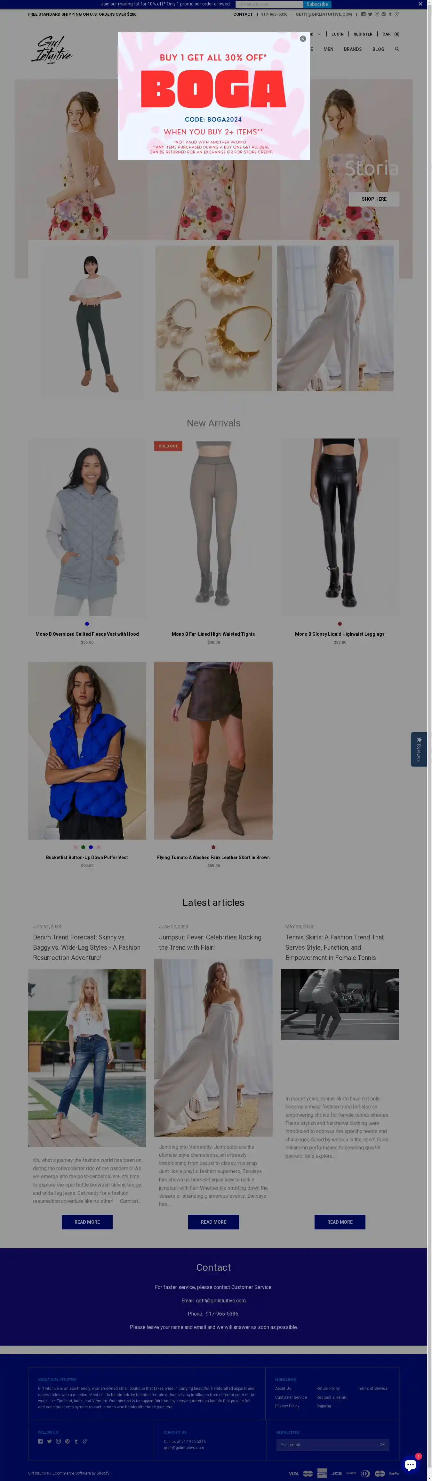
Task: Expand the USD currency dropdown
Action: click(x=315, y=34)
